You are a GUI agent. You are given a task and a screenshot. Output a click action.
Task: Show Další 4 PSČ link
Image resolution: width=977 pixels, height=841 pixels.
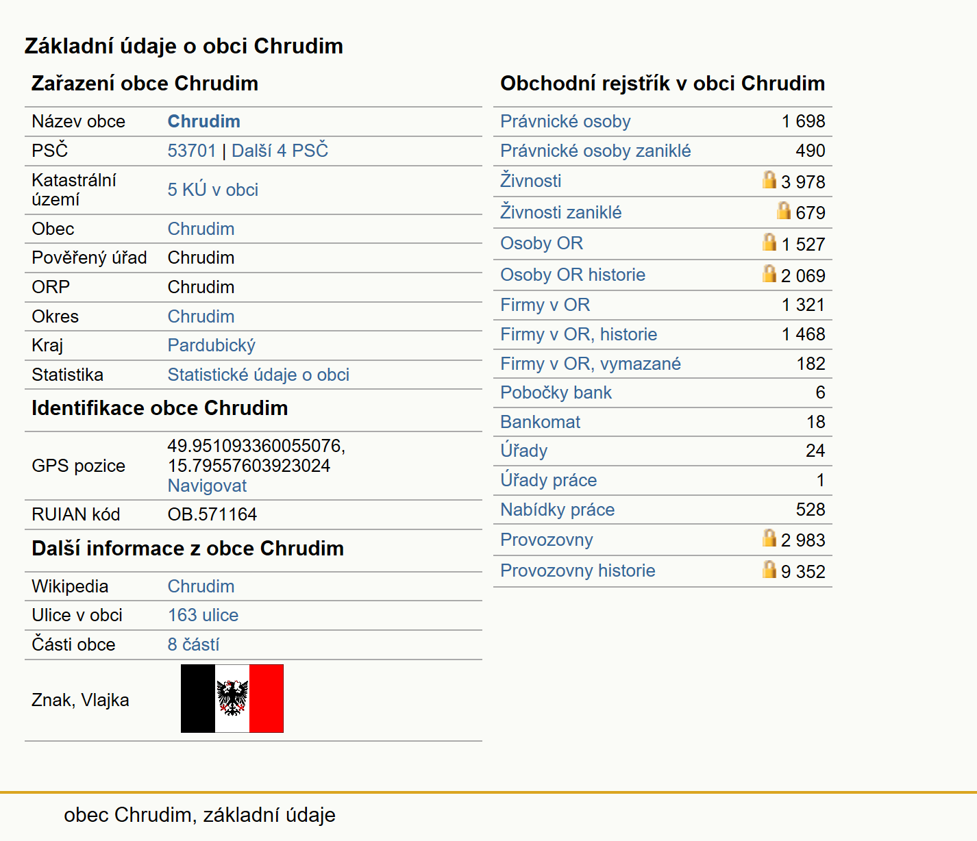280,151
